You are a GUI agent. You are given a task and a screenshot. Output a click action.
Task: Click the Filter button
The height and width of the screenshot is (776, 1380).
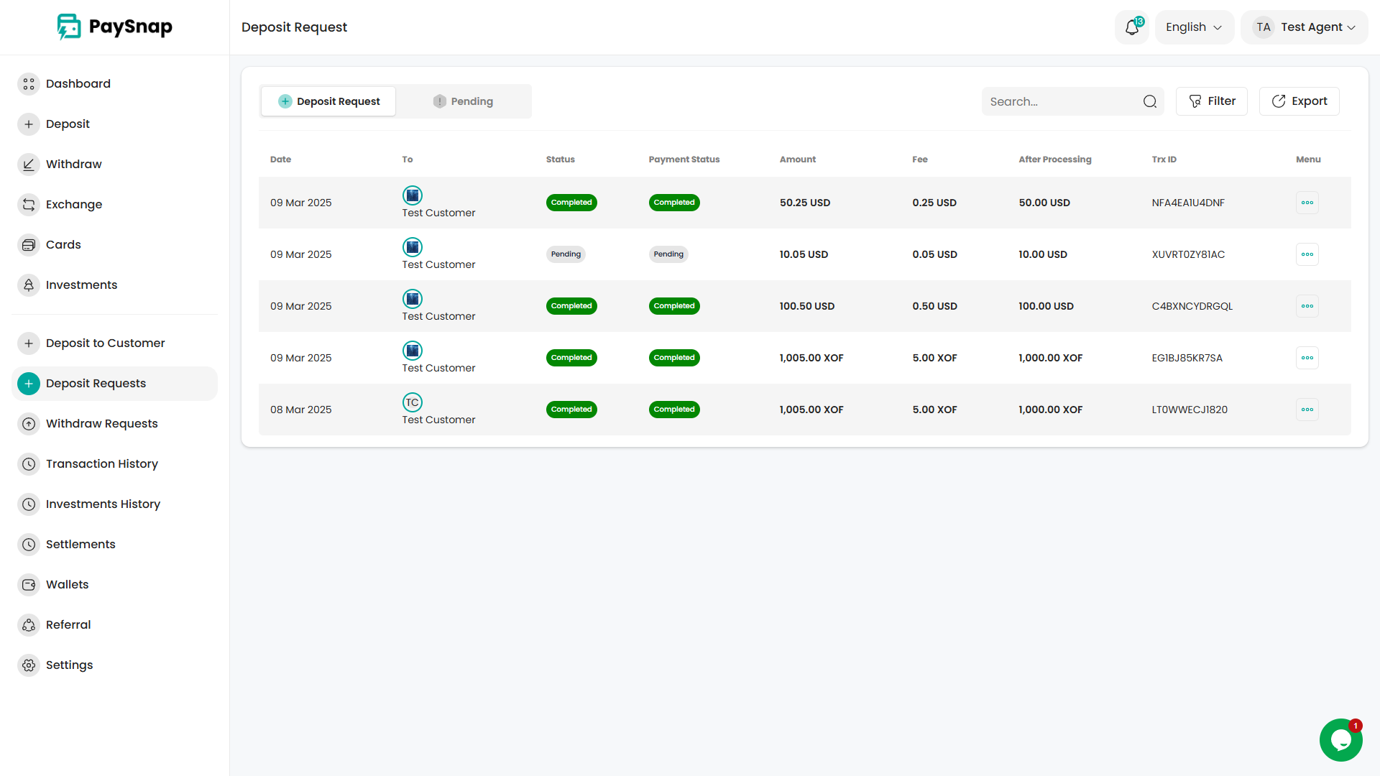[x=1212, y=101]
